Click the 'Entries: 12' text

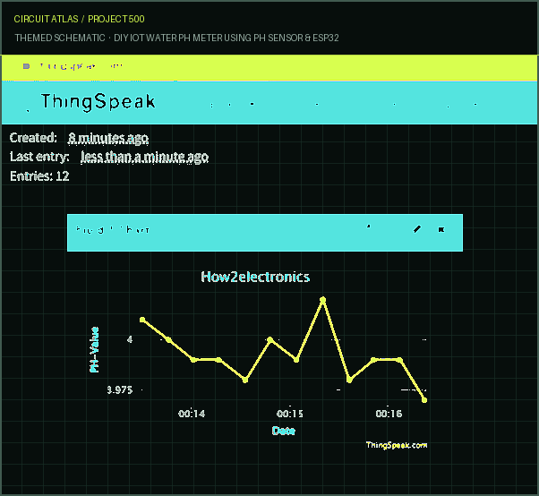pos(39,176)
